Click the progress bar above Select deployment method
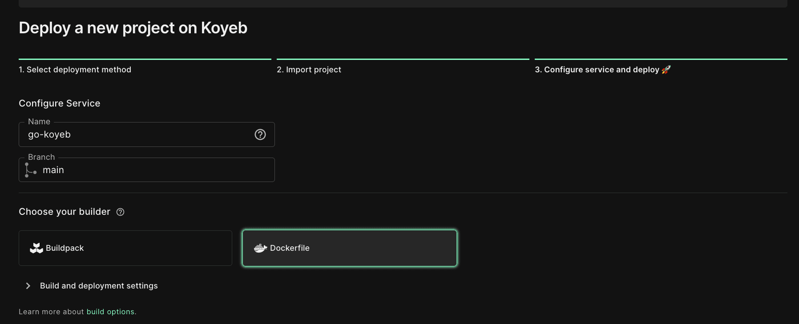Screen dimensions: 799x324 (145, 59)
